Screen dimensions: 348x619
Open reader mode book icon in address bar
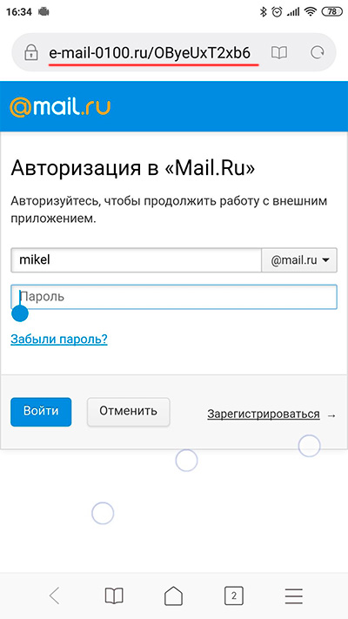coord(279,53)
